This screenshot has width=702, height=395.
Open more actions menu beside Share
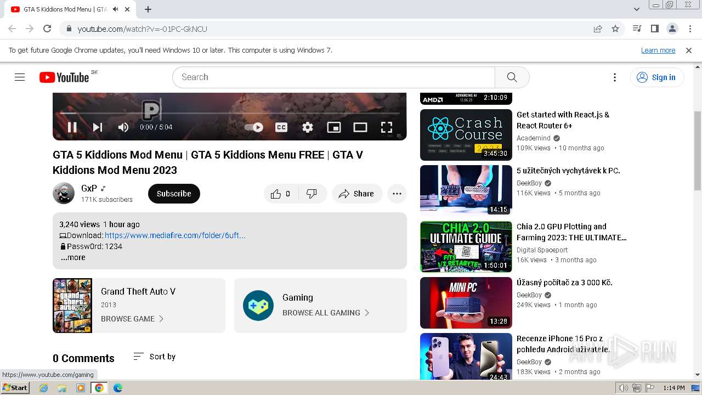click(x=397, y=194)
